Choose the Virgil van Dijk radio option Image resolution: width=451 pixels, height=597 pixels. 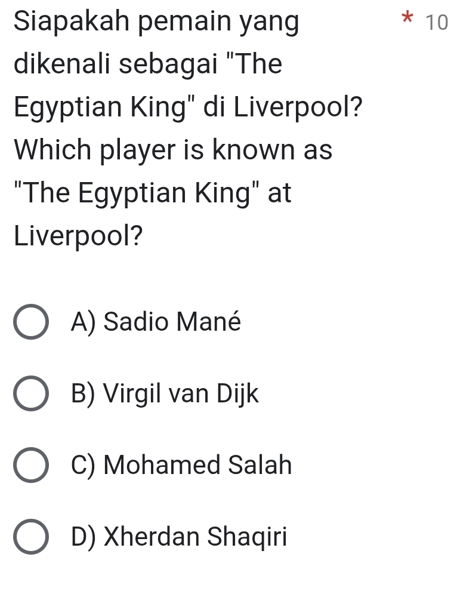click(31, 393)
